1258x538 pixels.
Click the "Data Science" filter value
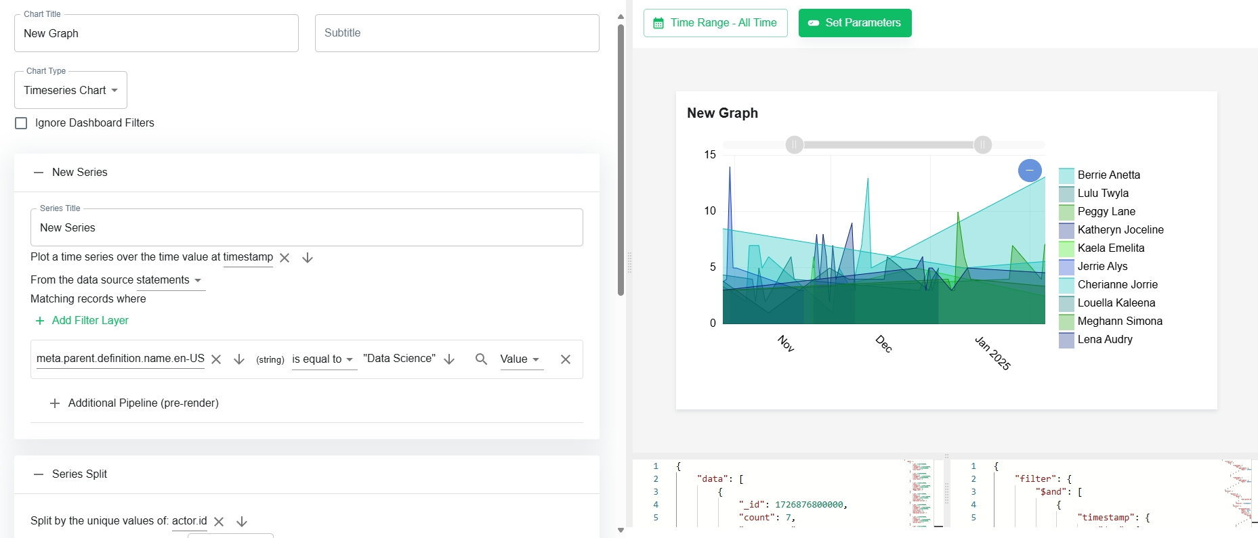point(400,359)
